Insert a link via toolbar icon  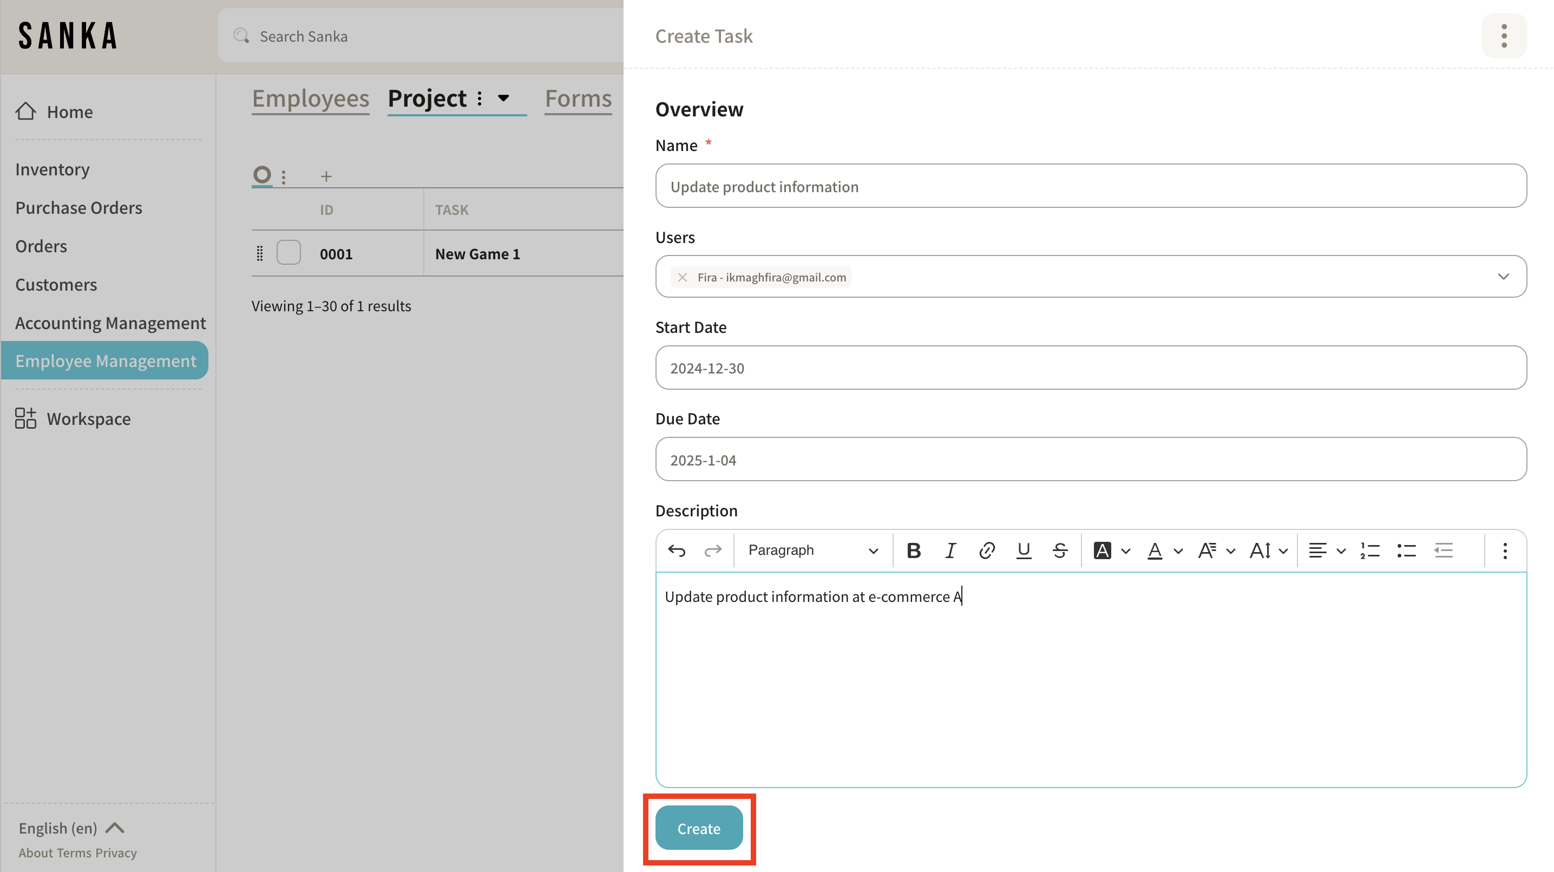pyautogui.click(x=987, y=550)
